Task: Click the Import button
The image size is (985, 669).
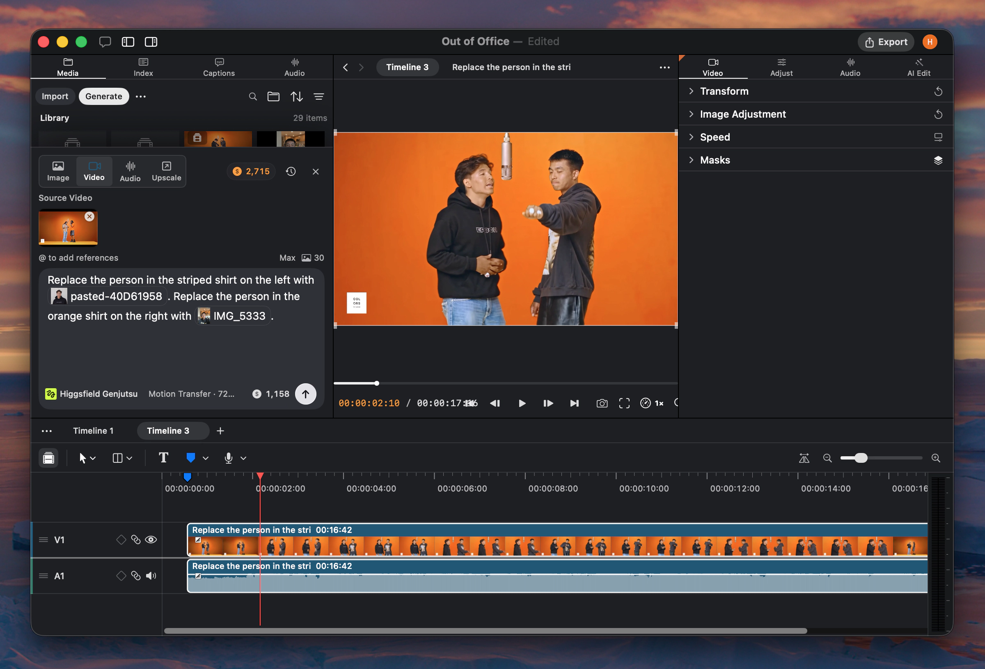Action: 55,97
